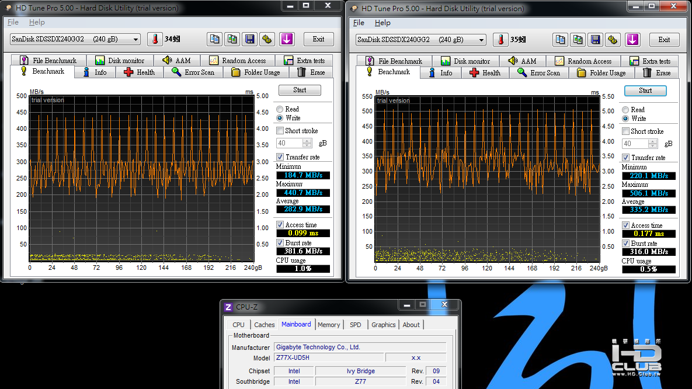The width and height of the screenshot is (692, 389).
Task: Open the options icon in left HD Tune toolbar
Action: point(267,39)
